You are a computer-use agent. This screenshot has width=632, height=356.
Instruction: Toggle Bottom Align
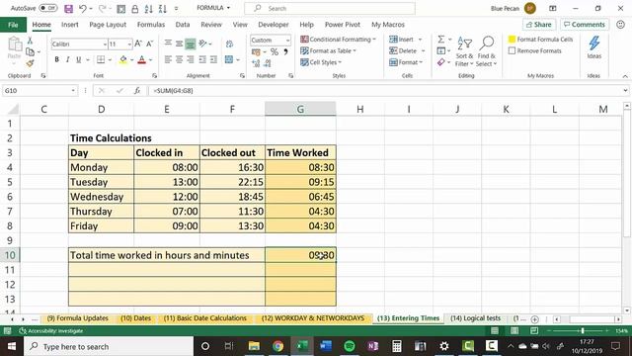click(191, 44)
